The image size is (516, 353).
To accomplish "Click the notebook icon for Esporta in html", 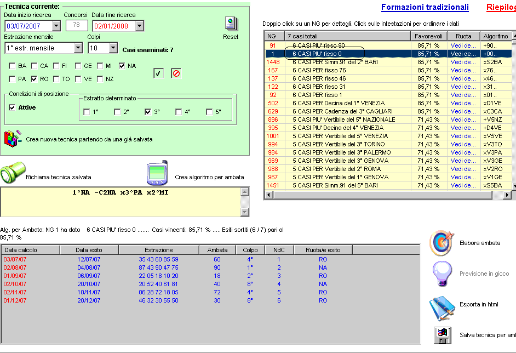I will coord(442,308).
